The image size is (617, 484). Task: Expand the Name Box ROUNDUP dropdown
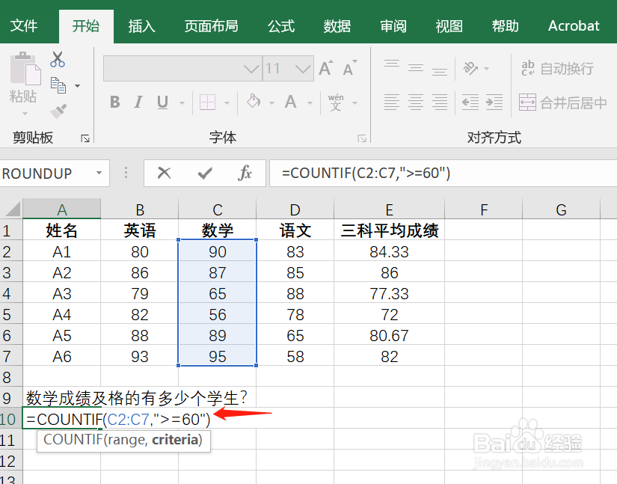pyautogui.click(x=99, y=173)
